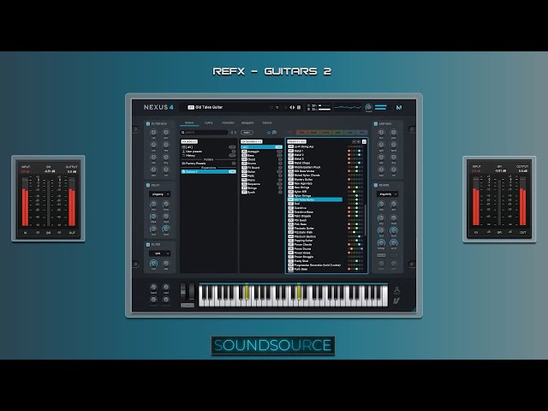This screenshot has height=411, width=548.
Task: Jump to previous search result arrow
Action: pos(231,133)
